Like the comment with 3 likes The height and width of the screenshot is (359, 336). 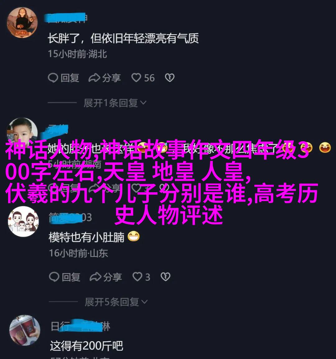137,277
